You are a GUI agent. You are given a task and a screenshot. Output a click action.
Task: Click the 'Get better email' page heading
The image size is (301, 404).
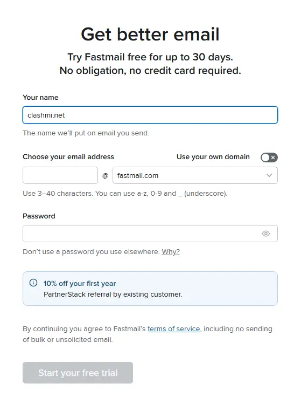point(150,35)
